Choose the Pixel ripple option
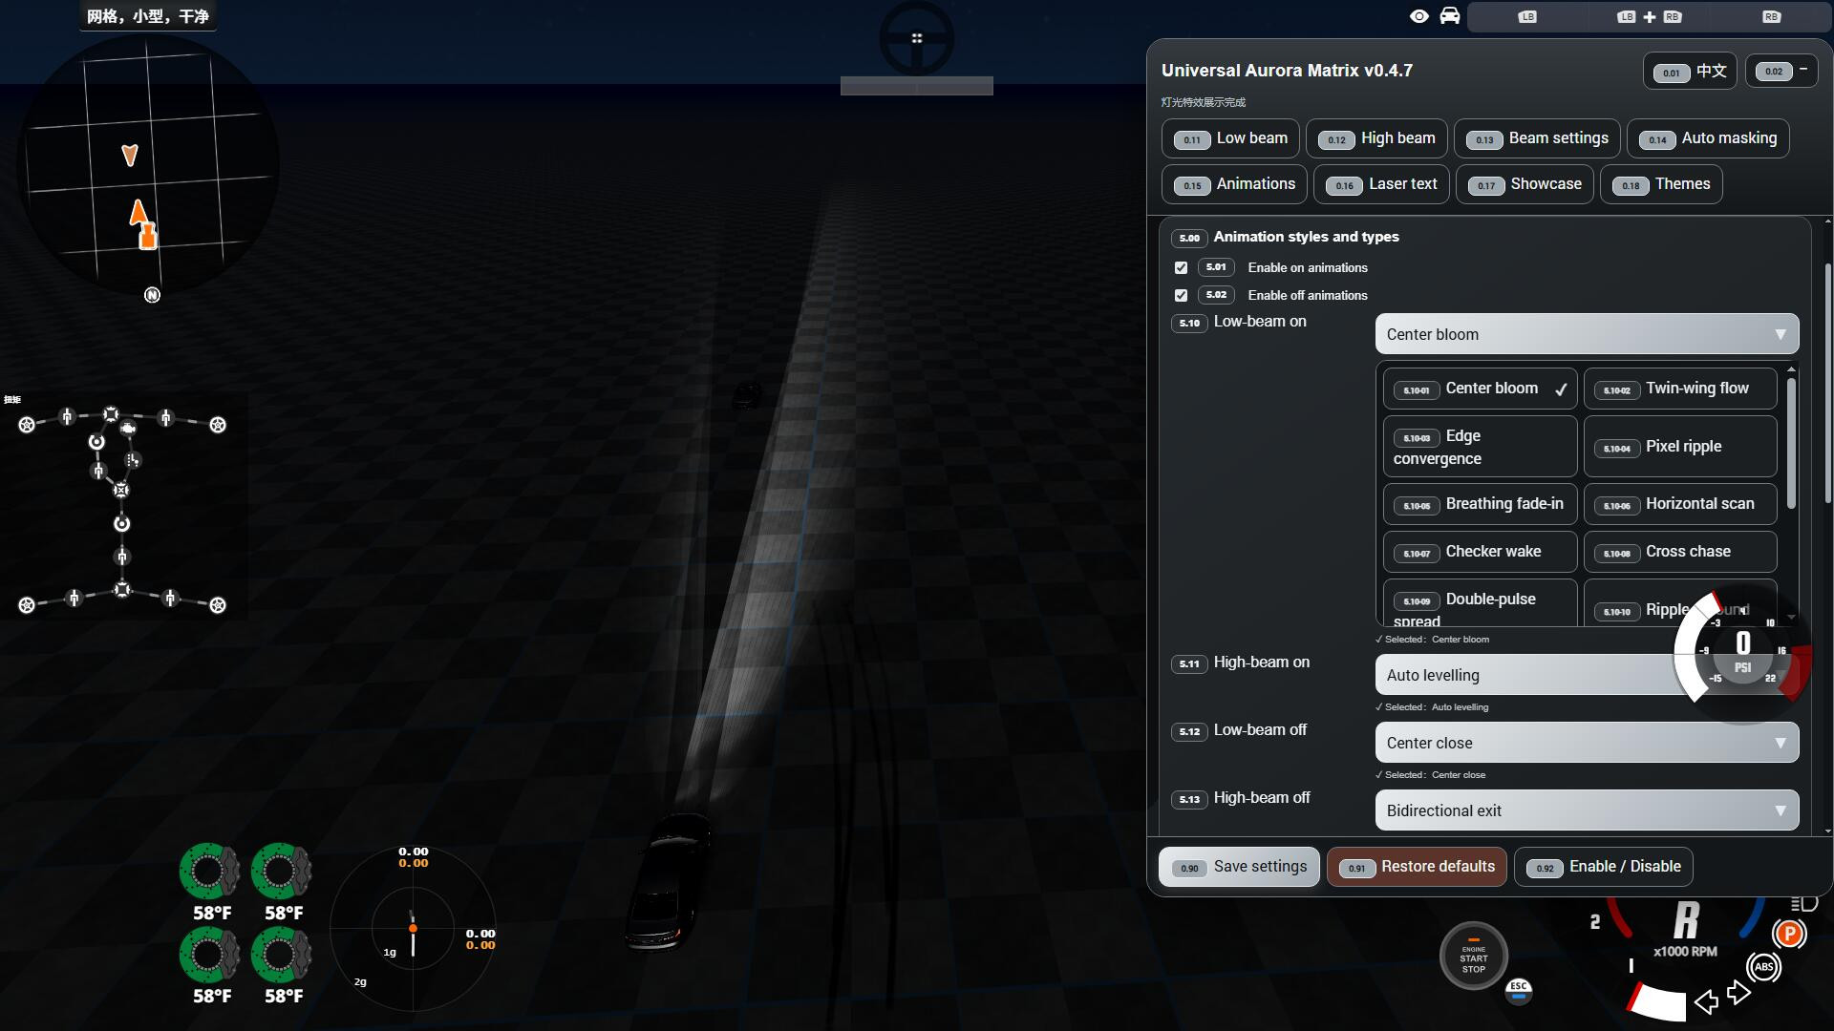 click(1680, 447)
